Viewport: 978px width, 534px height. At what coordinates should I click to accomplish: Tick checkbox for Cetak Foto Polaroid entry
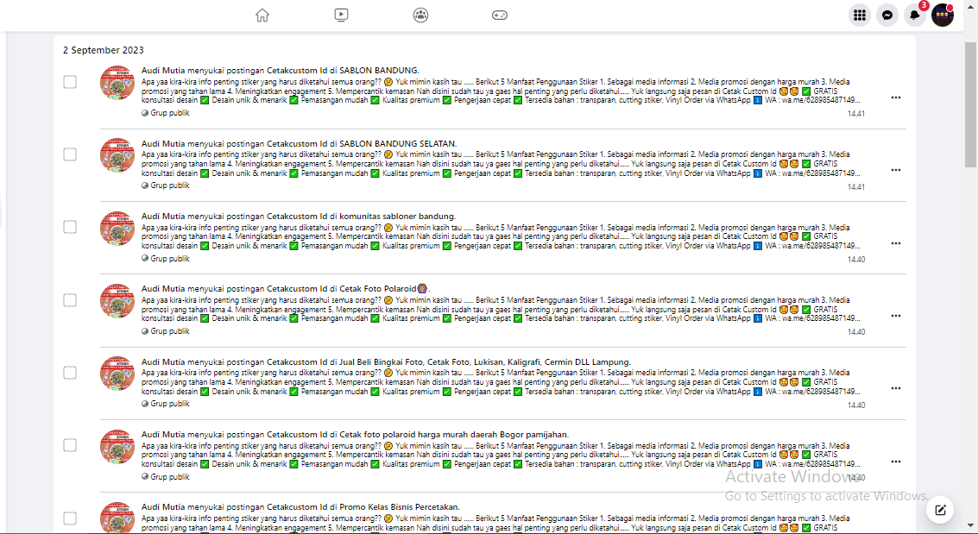(x=70, y=299)
